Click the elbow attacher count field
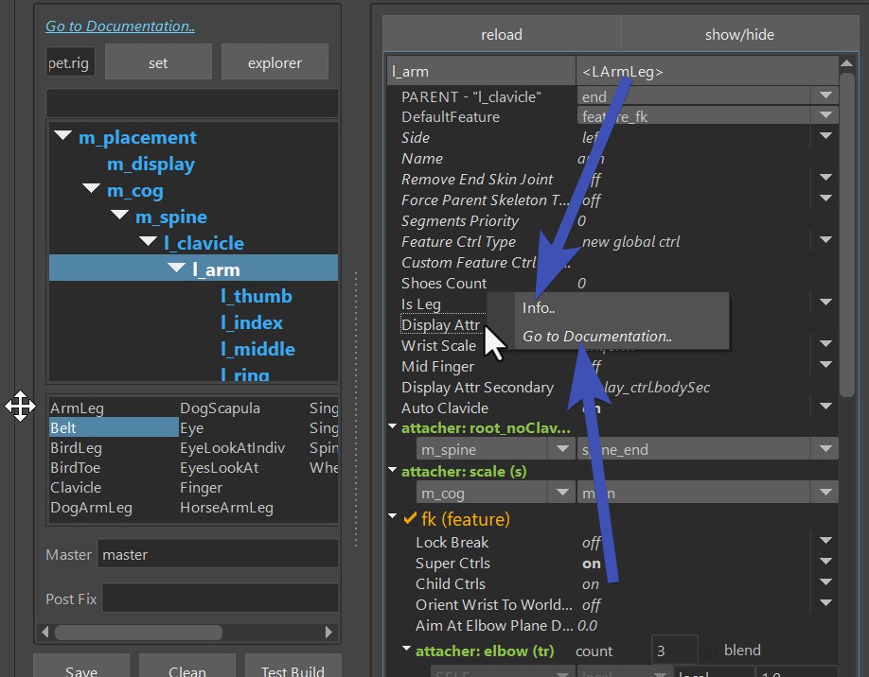The height and width of the screenshot is (677, 869). (674, 651)
